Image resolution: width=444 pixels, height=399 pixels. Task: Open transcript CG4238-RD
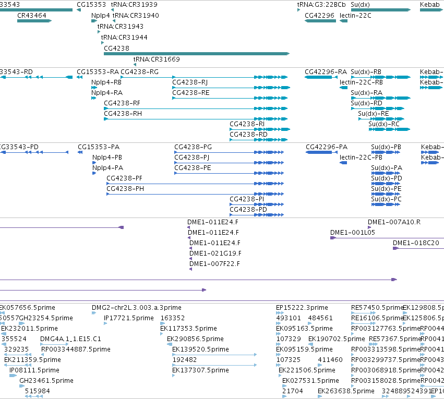(x=248, y=135)
